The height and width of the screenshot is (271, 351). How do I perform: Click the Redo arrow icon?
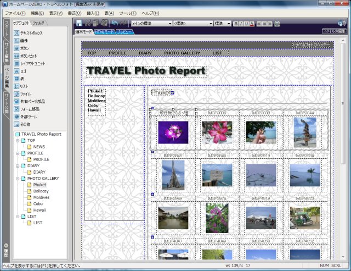123,23
